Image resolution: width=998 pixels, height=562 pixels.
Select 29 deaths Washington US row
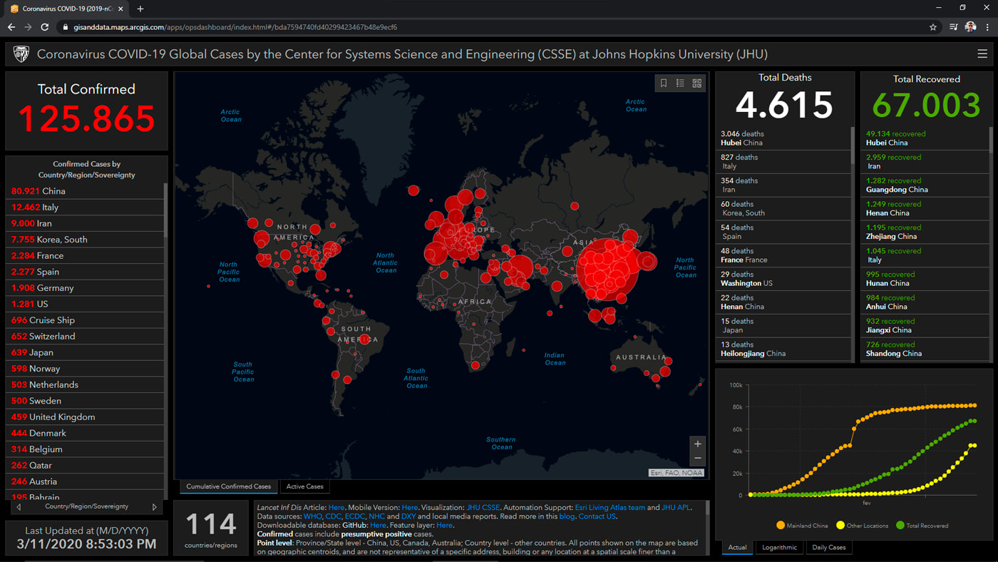point(783,279)
